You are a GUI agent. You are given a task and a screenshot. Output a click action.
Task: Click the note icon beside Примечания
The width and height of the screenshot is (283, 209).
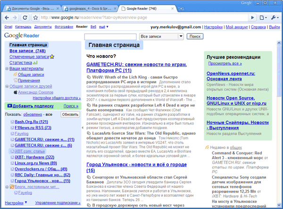pos(16,80)
